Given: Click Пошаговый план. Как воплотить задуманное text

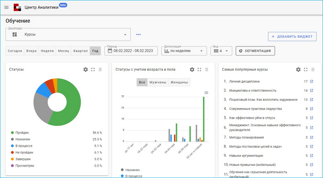Looking at the screenshot, I should pyautogui.click(x=263, y=100).
